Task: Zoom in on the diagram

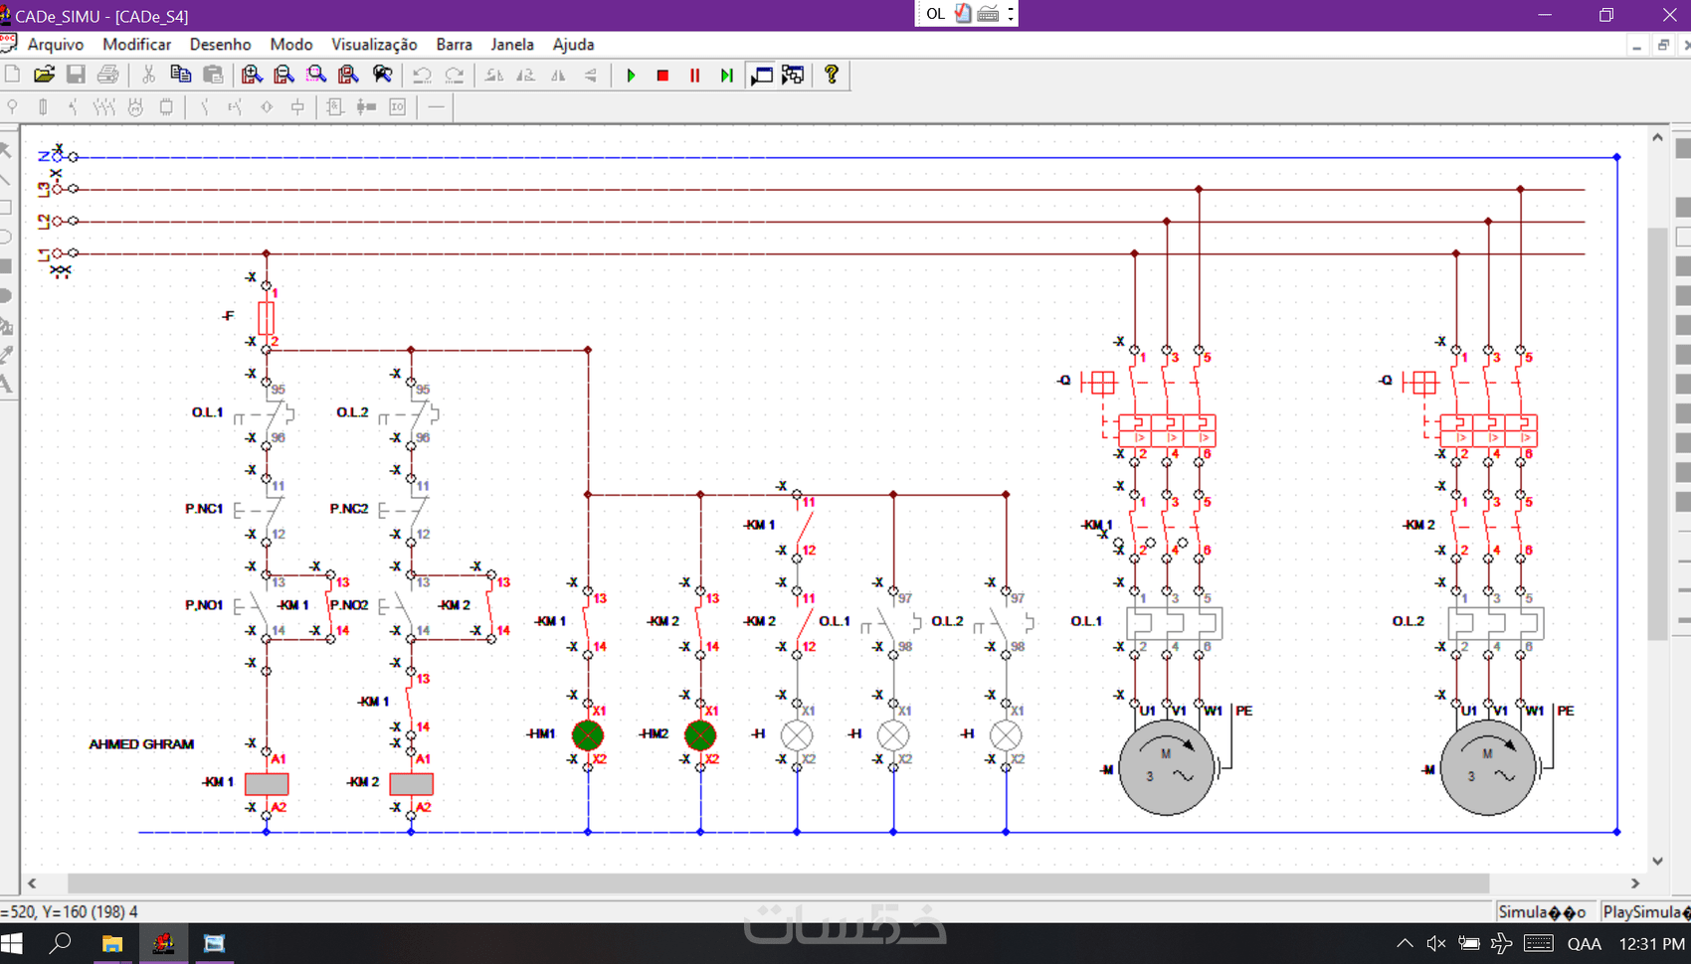Action: point(252,75)
